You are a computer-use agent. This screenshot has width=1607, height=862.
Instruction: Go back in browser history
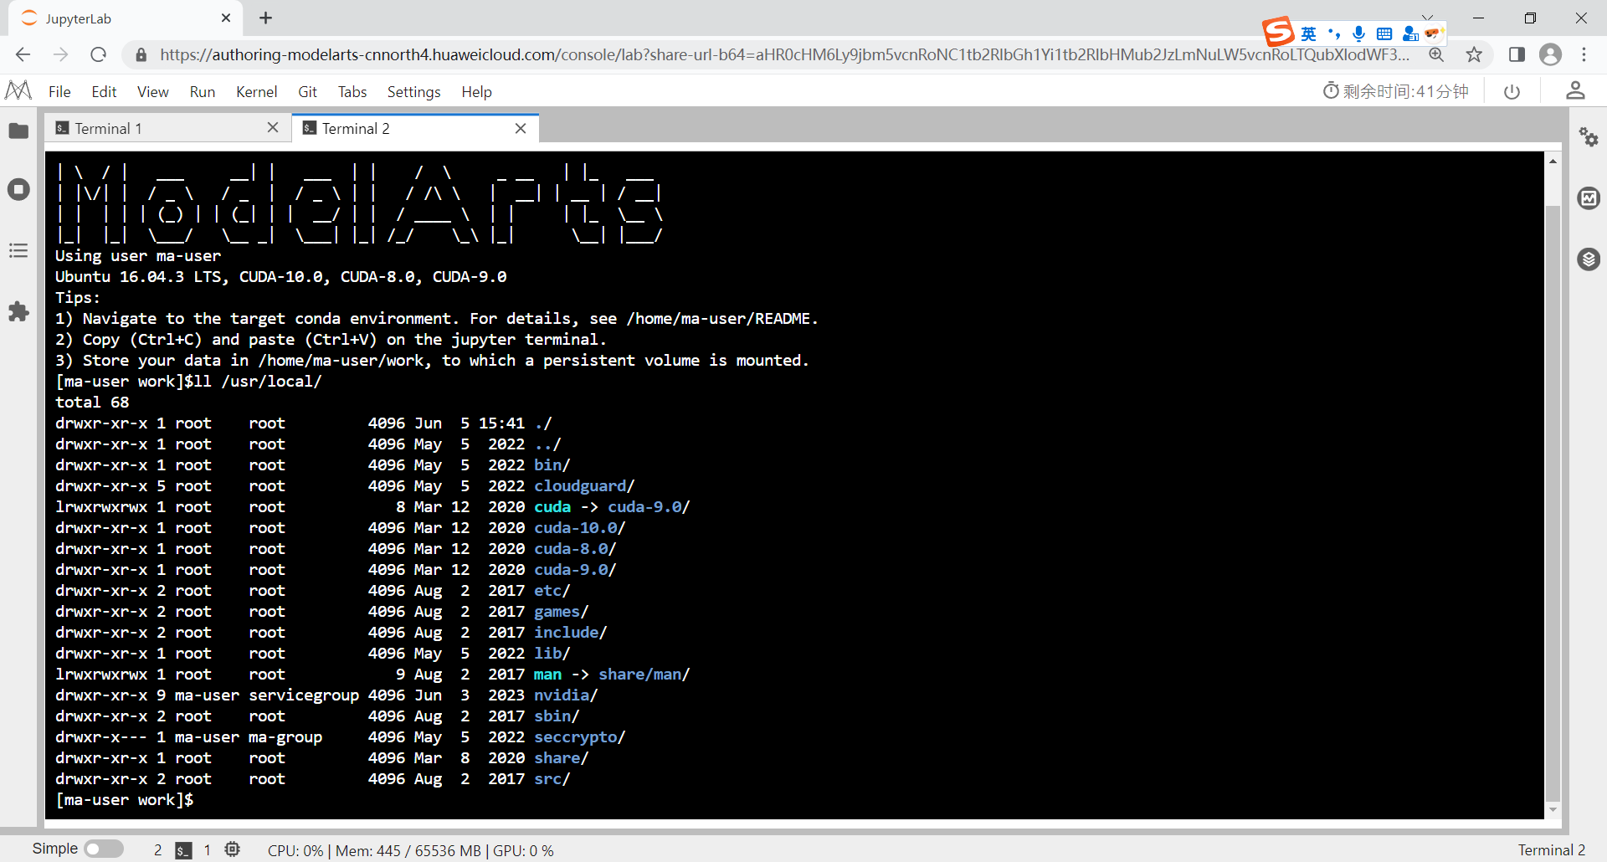click(x=23, y=54)
